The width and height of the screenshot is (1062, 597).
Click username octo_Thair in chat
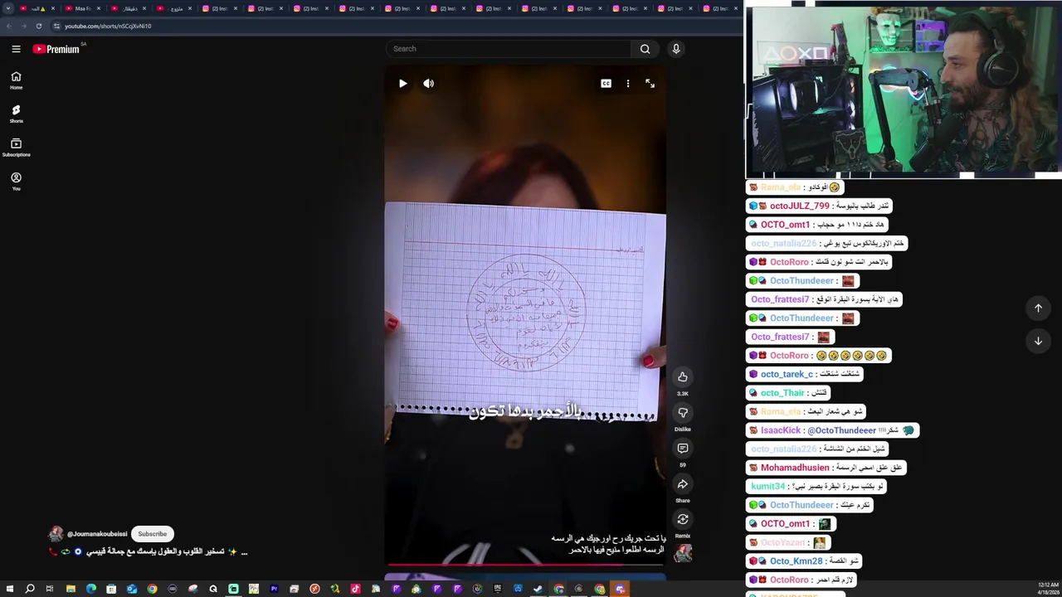782,393
